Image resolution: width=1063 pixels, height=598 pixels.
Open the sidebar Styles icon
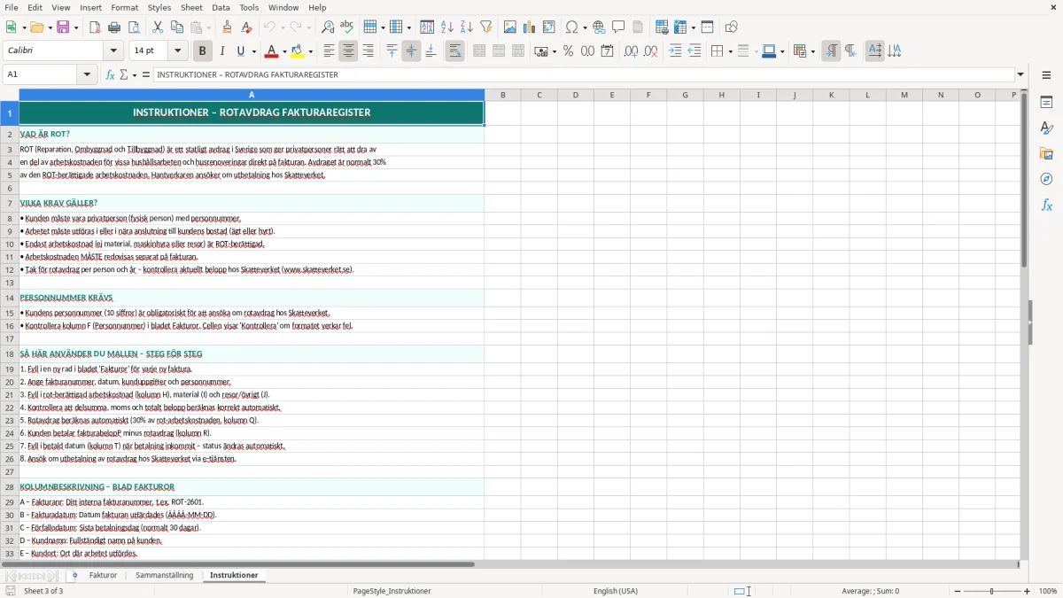coord(1046,128)
